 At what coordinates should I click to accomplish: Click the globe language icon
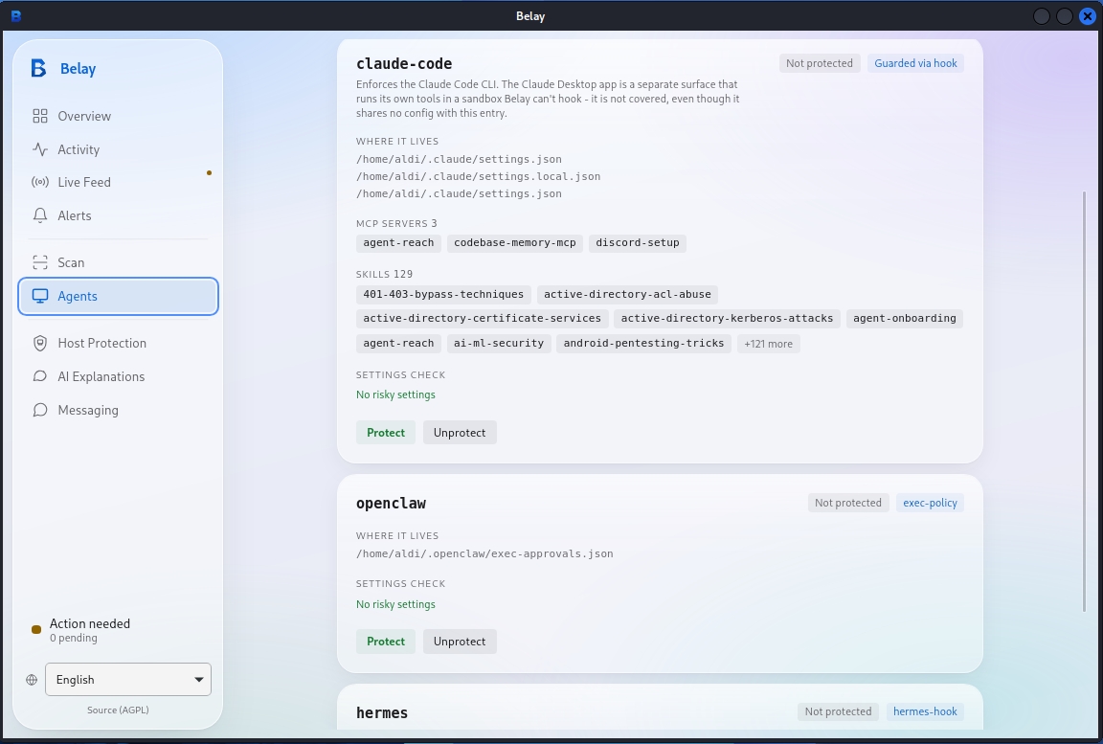pyautogui.click(x=32, y=679)
